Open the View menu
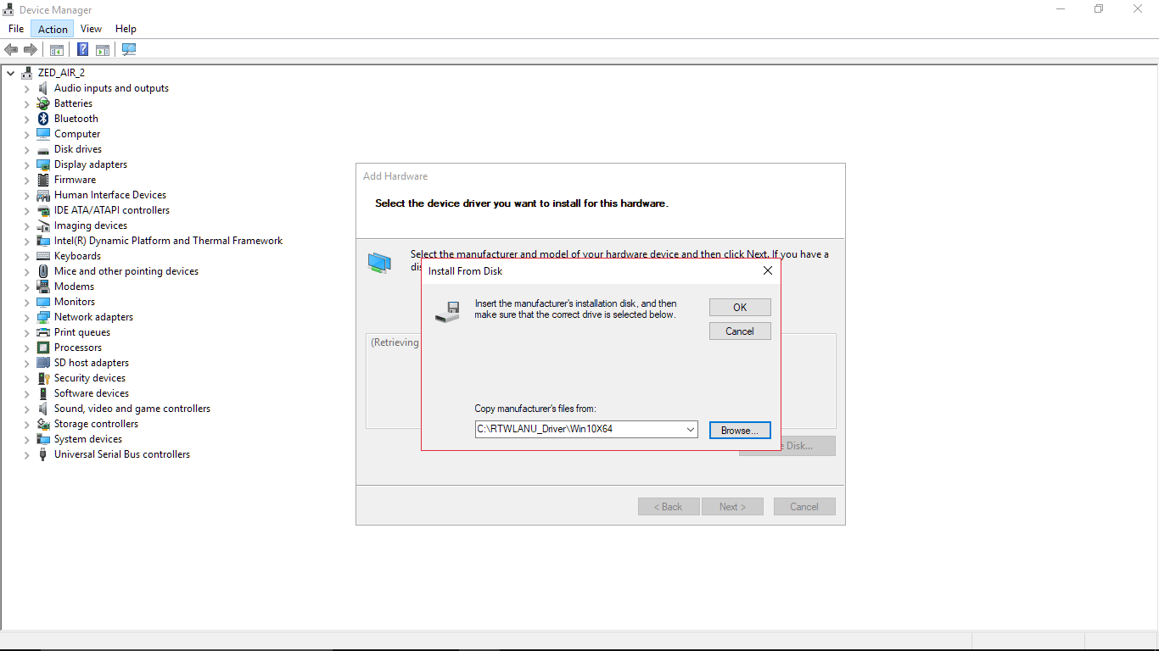The width and height of the screenshot is (1159, 651). point(91,29)
